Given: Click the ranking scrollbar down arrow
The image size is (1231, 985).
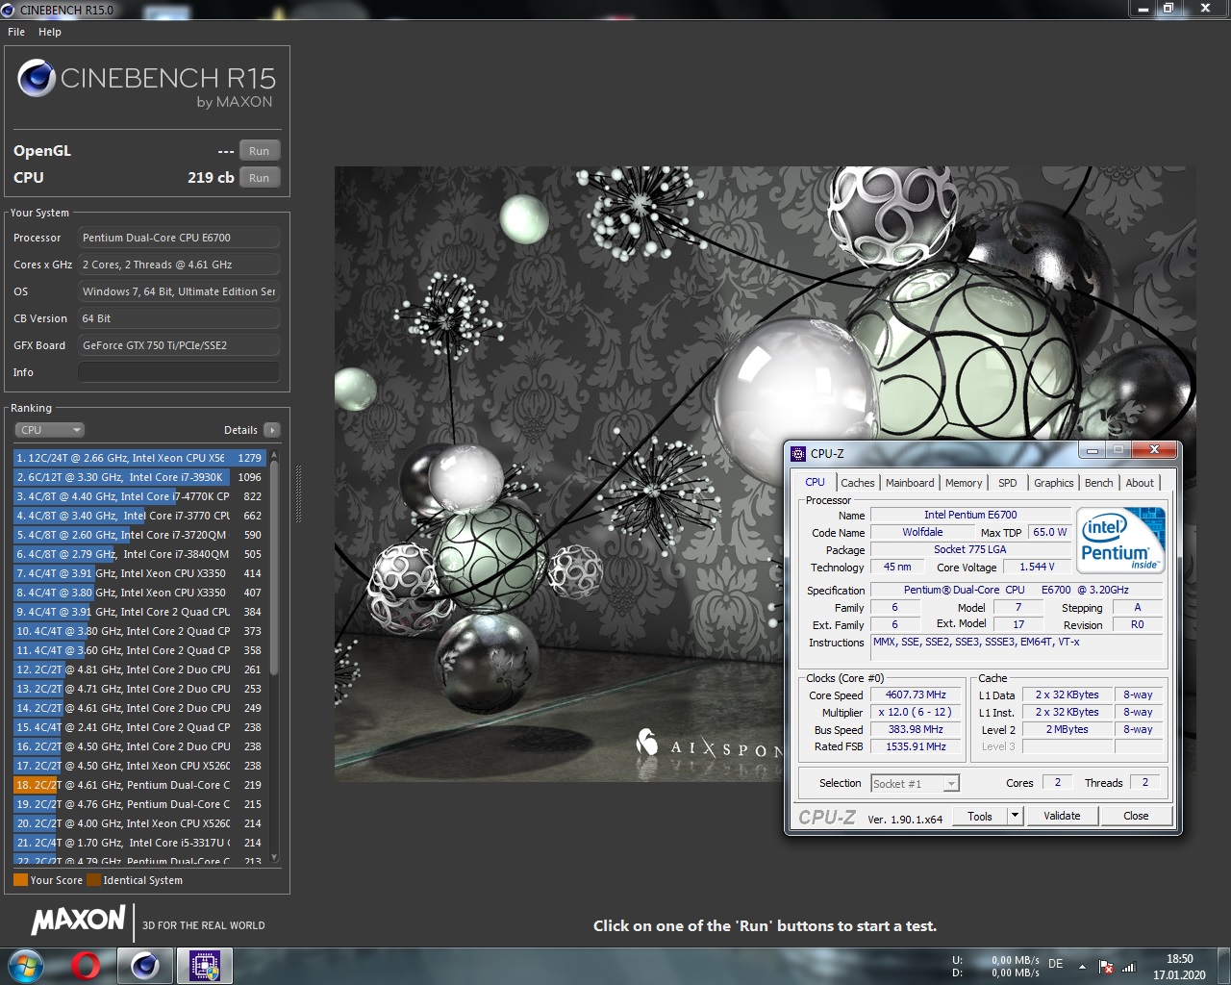Looking at the screenshot, I should pyautogui.click(x=274, y=858).
